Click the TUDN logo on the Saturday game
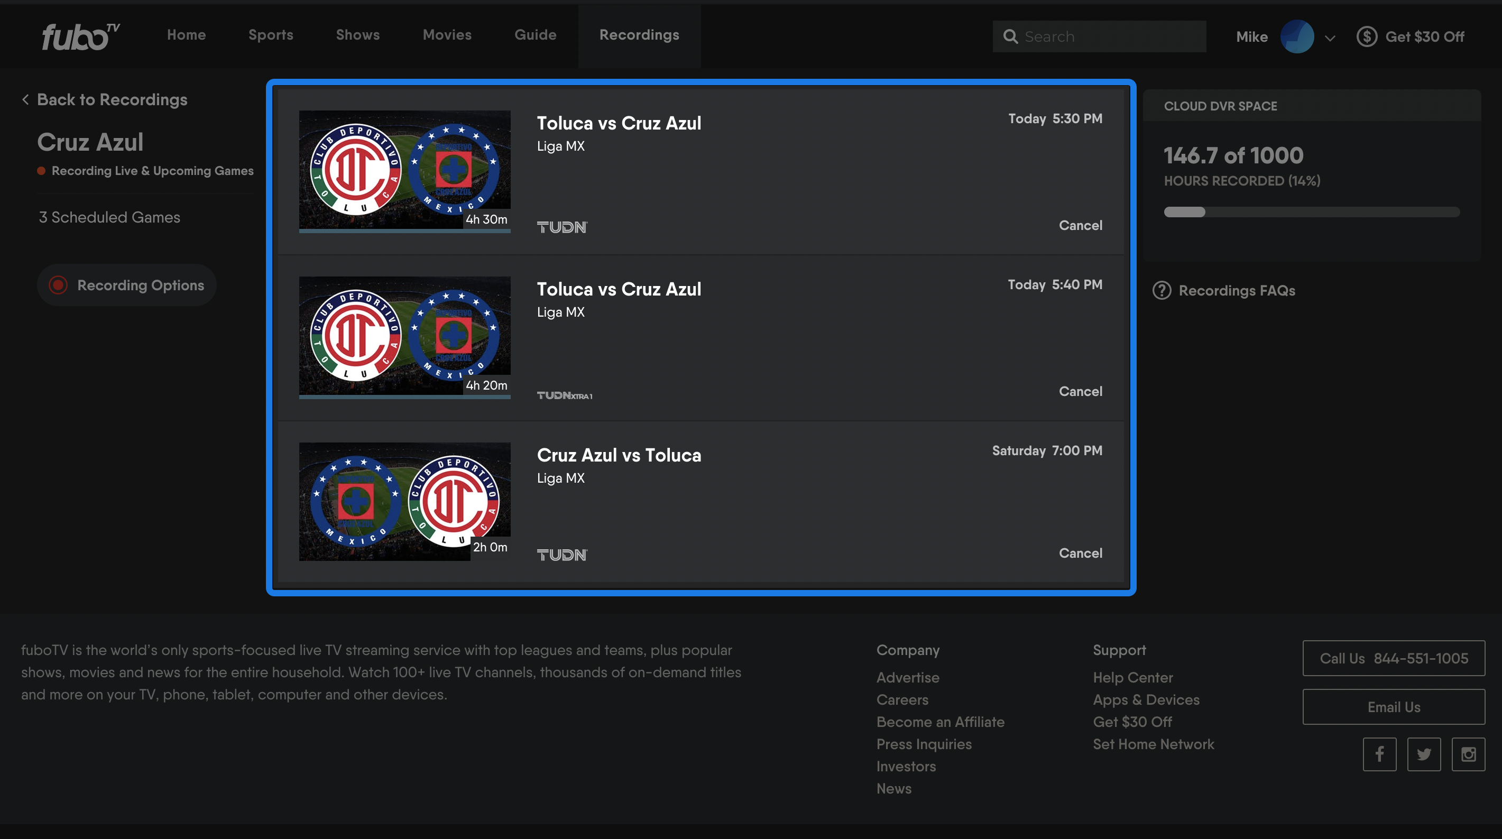Viewport: 1502px width, 839px height. pyautogui.click(x=562, y=555)
